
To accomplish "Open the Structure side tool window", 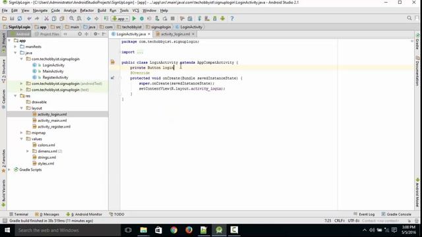I will [x=4, y=70].
